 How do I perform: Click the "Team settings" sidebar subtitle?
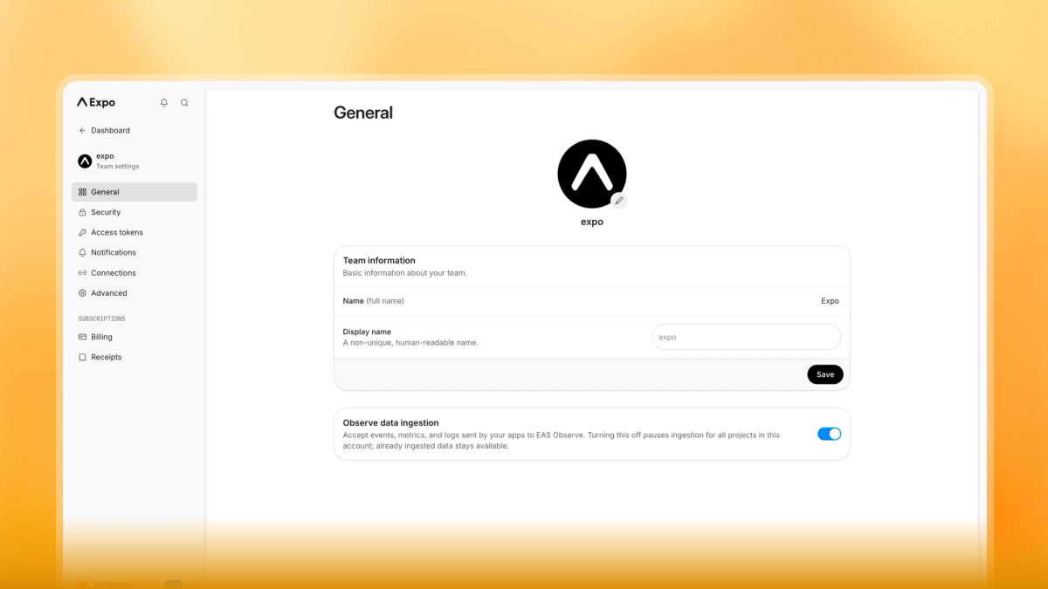[117, 167]
